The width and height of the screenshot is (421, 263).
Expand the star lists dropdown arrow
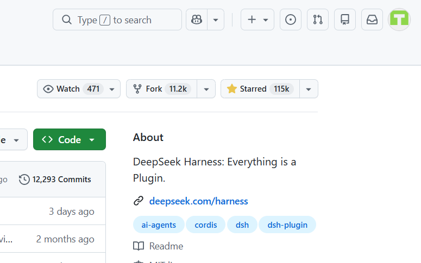309,89
